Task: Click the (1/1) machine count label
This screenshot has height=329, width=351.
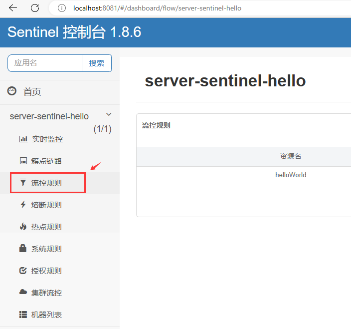Action: [x=102, y=129]
